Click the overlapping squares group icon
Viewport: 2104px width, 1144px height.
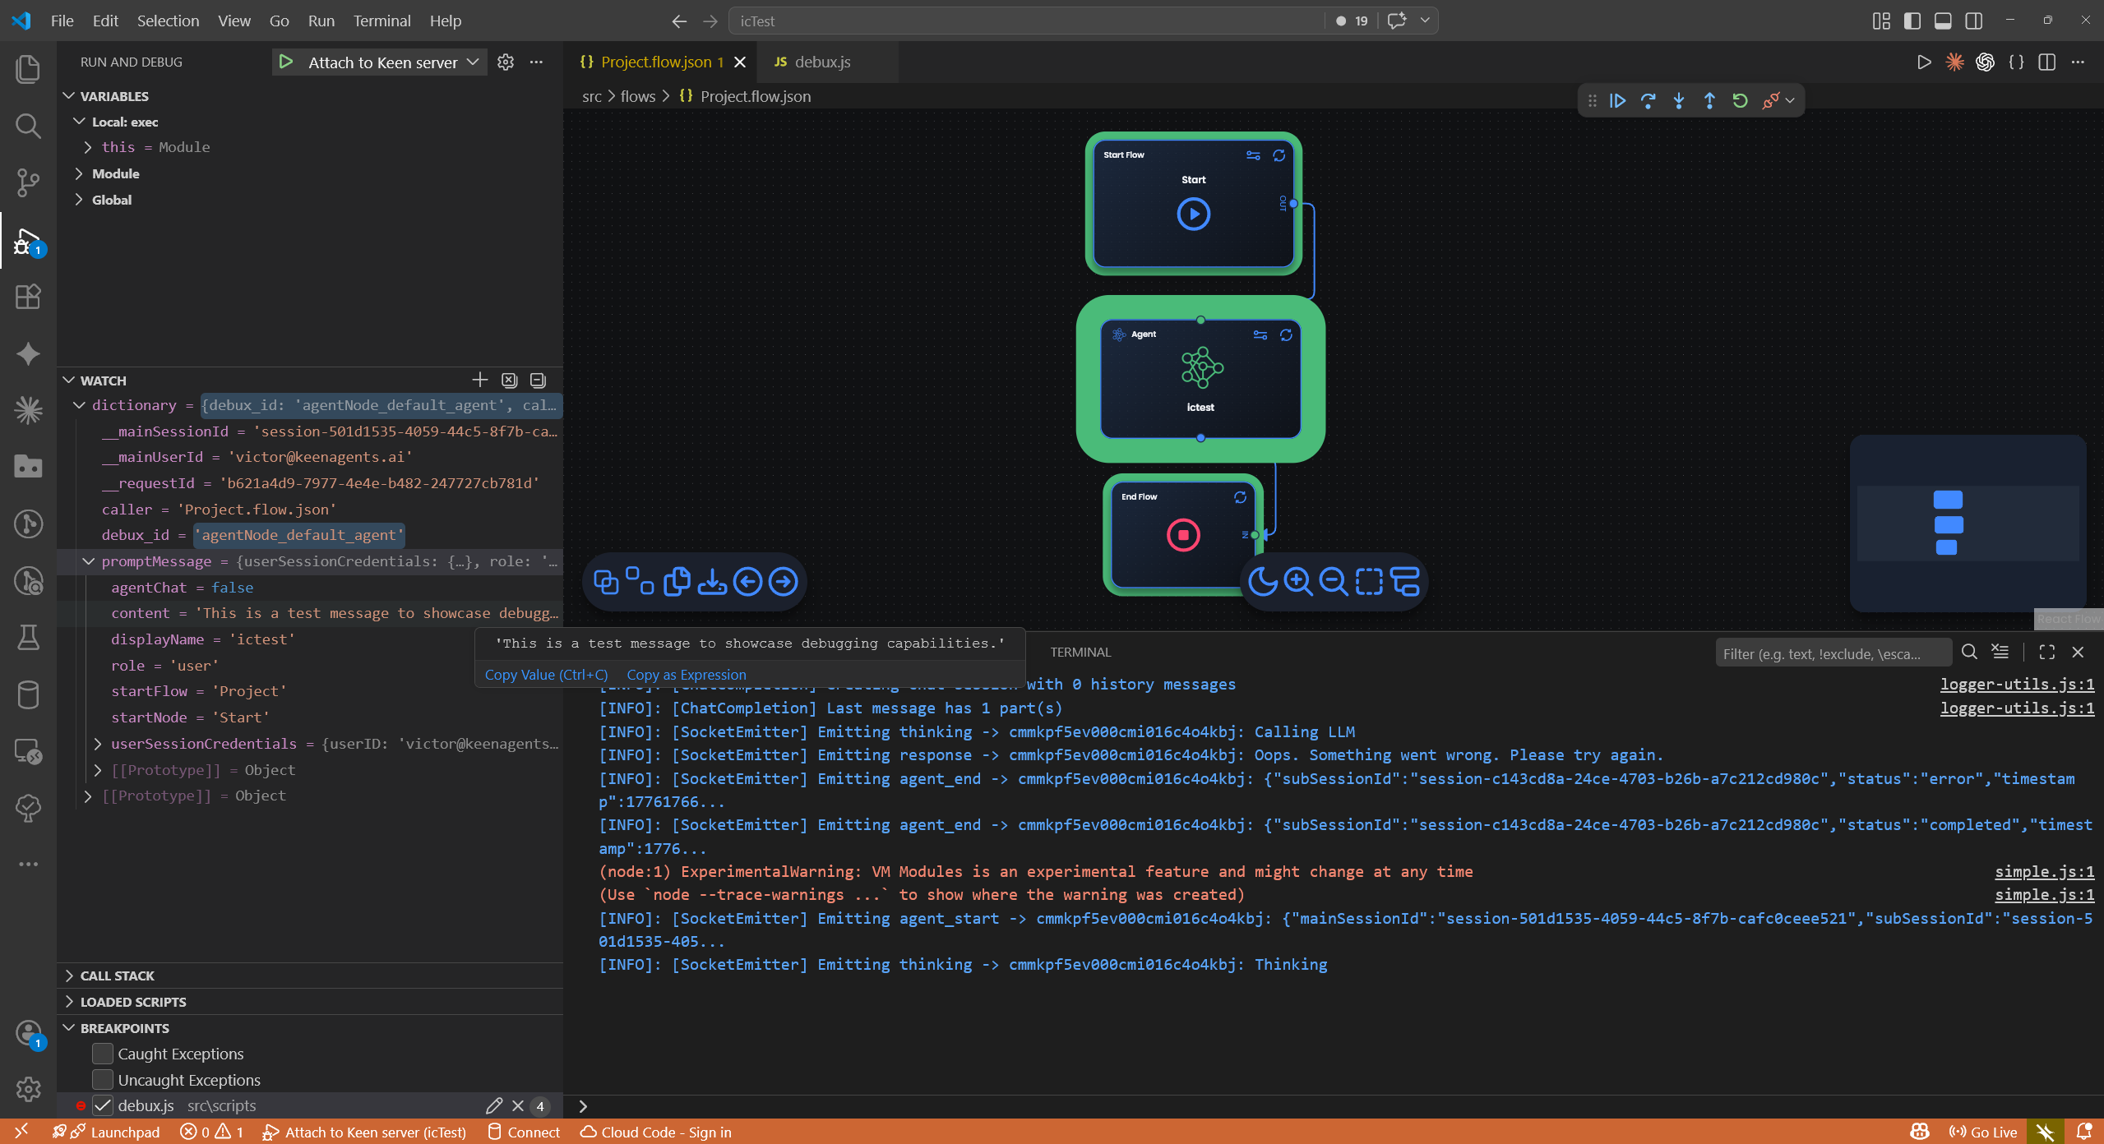pos(606,582)
